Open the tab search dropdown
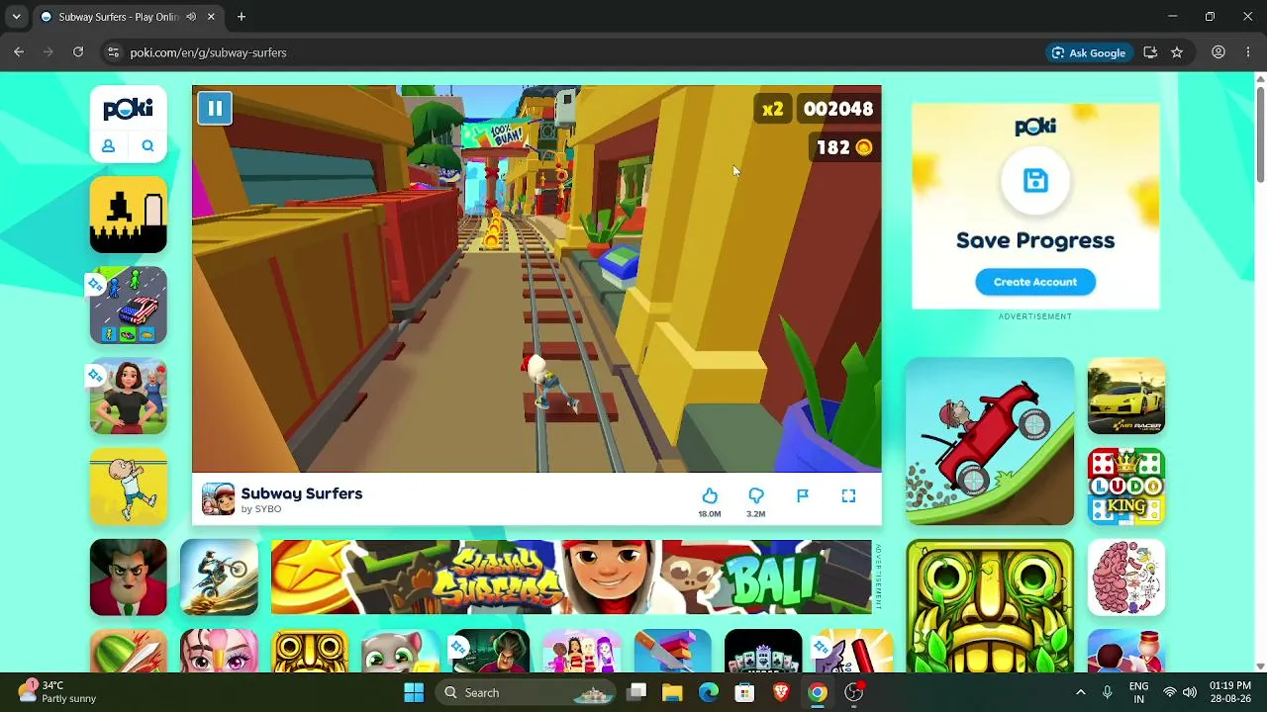The width and height of the screenshot is (1267, 712). 17,17
